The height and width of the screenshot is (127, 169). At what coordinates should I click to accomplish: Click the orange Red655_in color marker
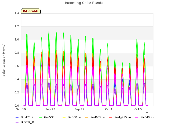87,117
